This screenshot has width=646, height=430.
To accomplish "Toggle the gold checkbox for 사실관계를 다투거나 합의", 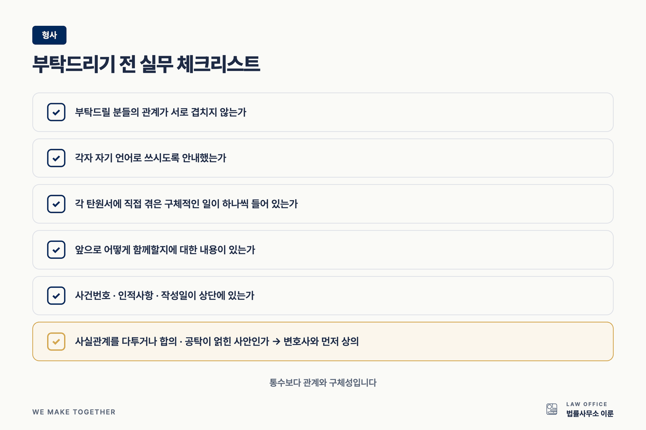I will coord(56,341).
